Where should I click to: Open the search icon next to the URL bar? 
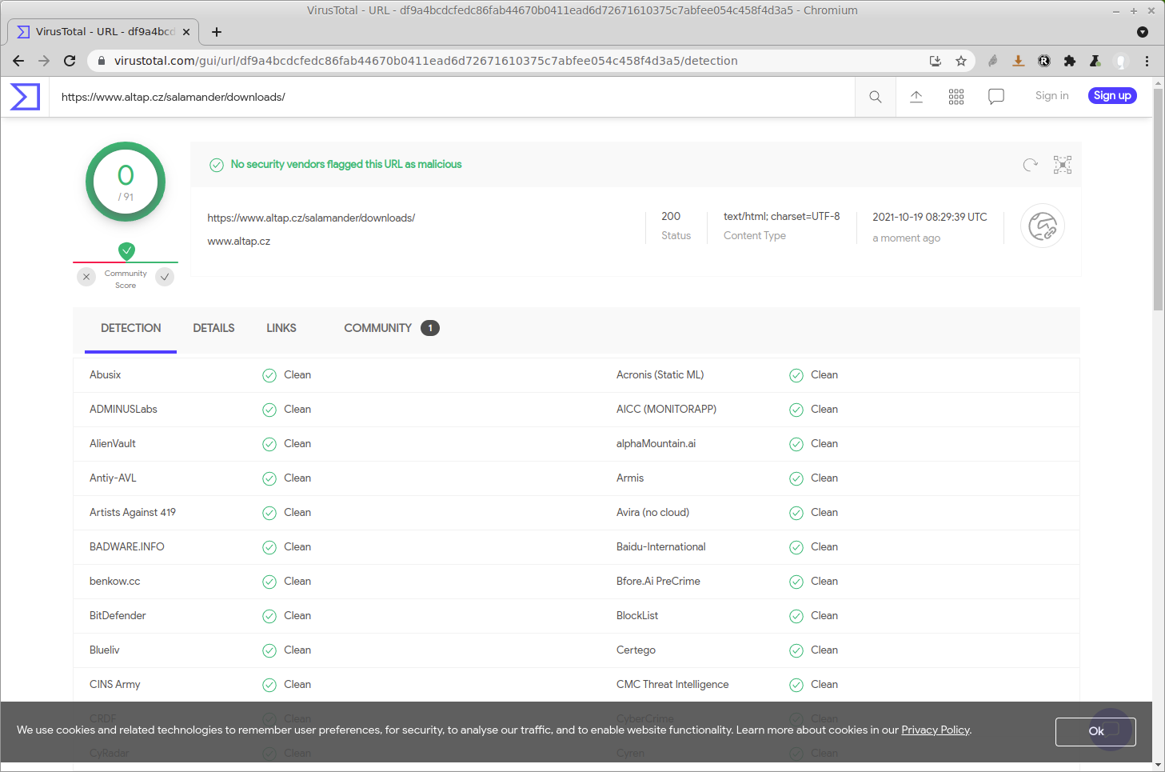(x=875, y=96)
